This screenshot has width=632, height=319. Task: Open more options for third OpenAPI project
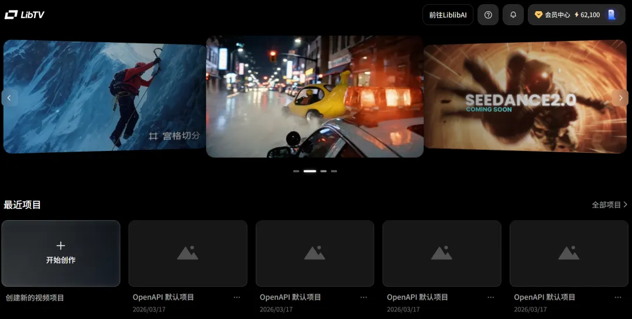click(490, 297)
